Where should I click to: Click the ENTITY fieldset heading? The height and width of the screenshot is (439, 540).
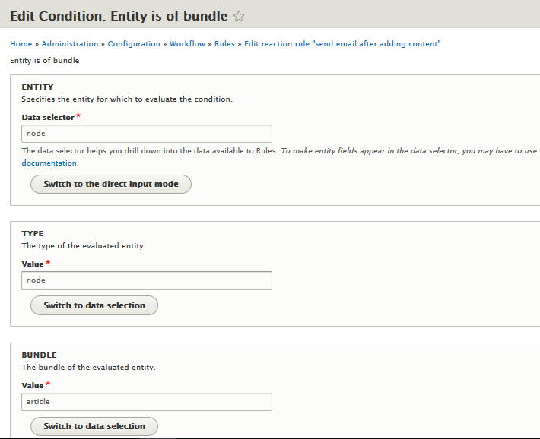[37, 87]
